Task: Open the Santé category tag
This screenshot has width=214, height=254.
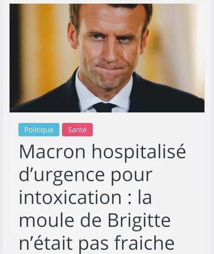Action: (77, 130)
